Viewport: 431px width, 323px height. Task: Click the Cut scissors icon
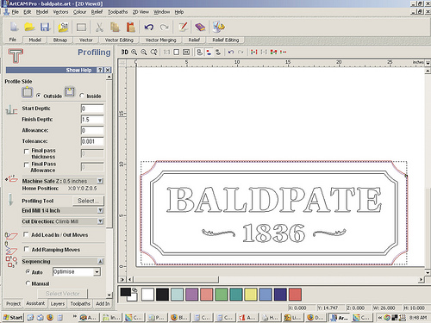coord(99,28)
